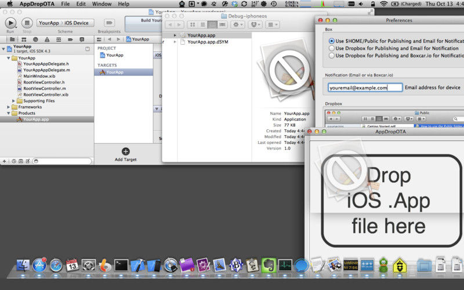Launch Terminal from the Dock

coord(121,266)
